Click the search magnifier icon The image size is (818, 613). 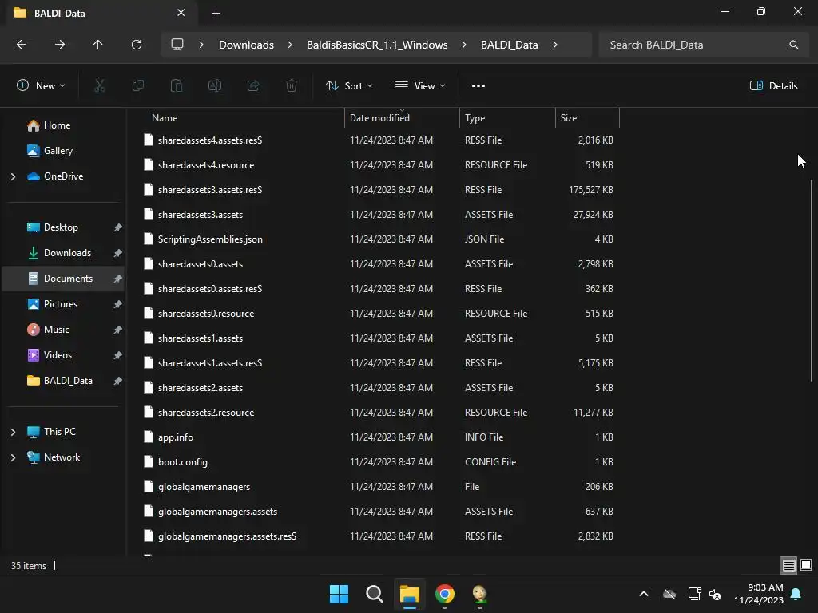793,45
